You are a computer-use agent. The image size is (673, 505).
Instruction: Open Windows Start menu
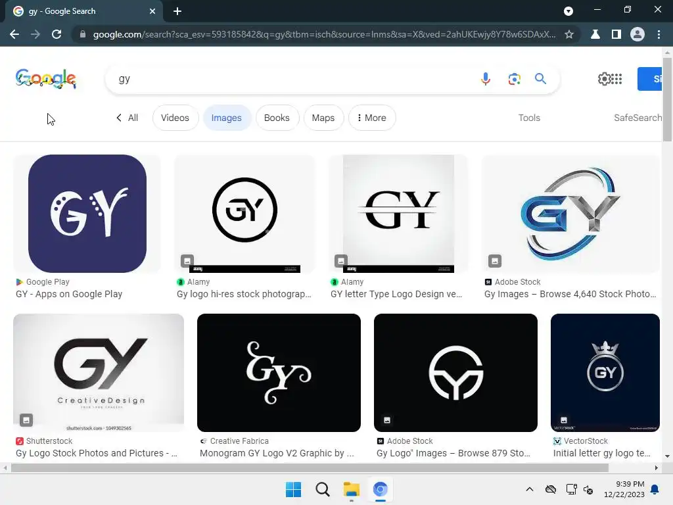(294, 489)
